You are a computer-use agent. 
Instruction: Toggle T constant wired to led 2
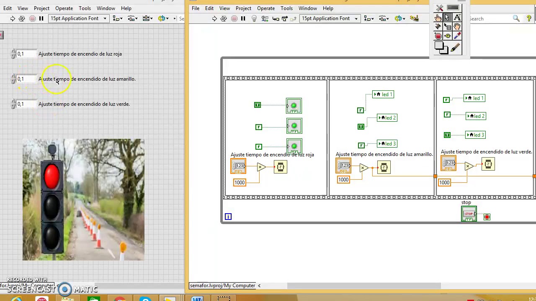361,127
